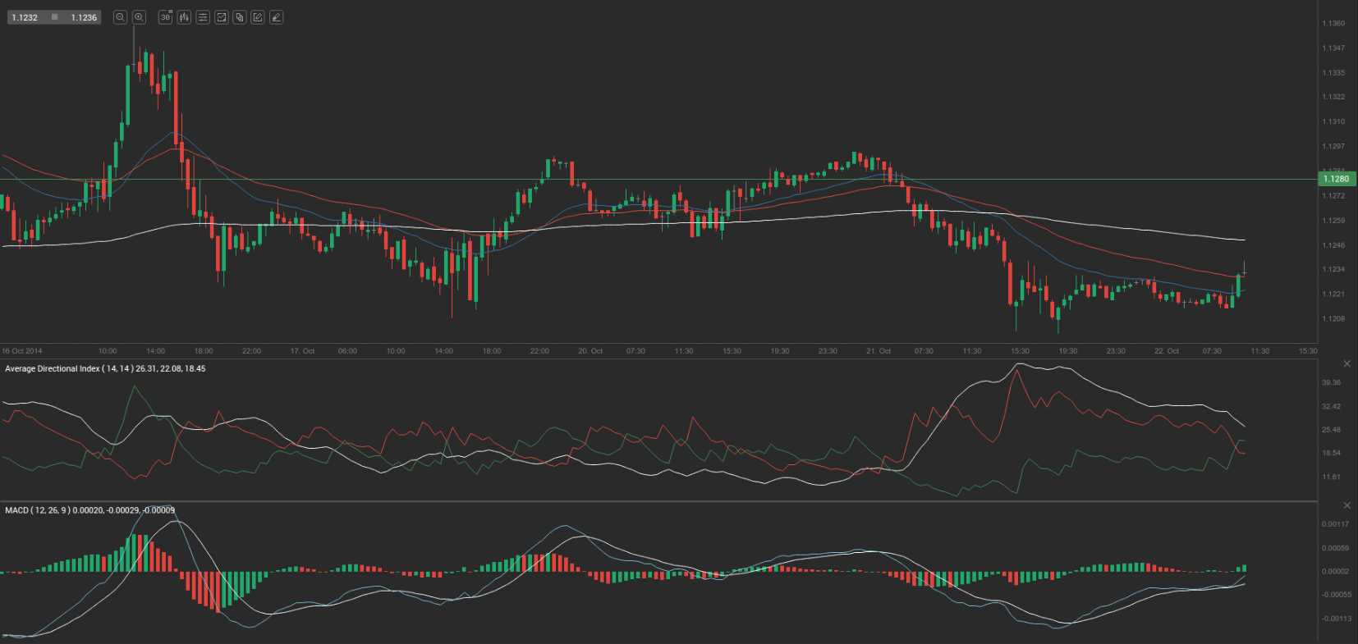Image resolution: width=1358 pixels, height=644 pixels.
Task: Click the zoom out magnifier icon
Action: pos(120,17)
